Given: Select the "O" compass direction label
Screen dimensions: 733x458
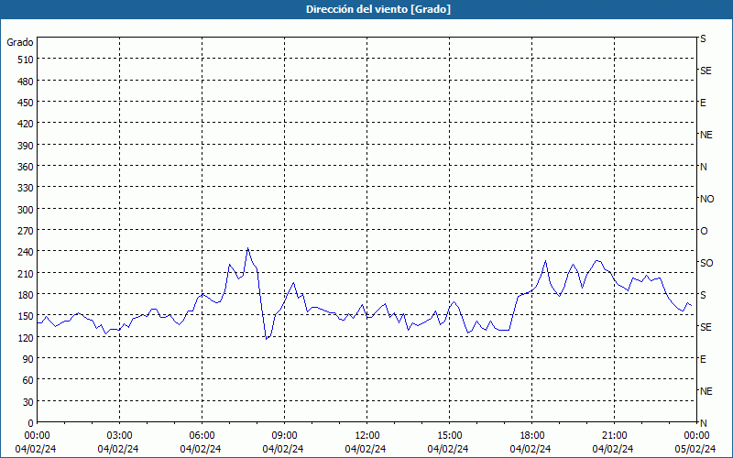Looking at the screenshot, I should [x=704, y=231].
